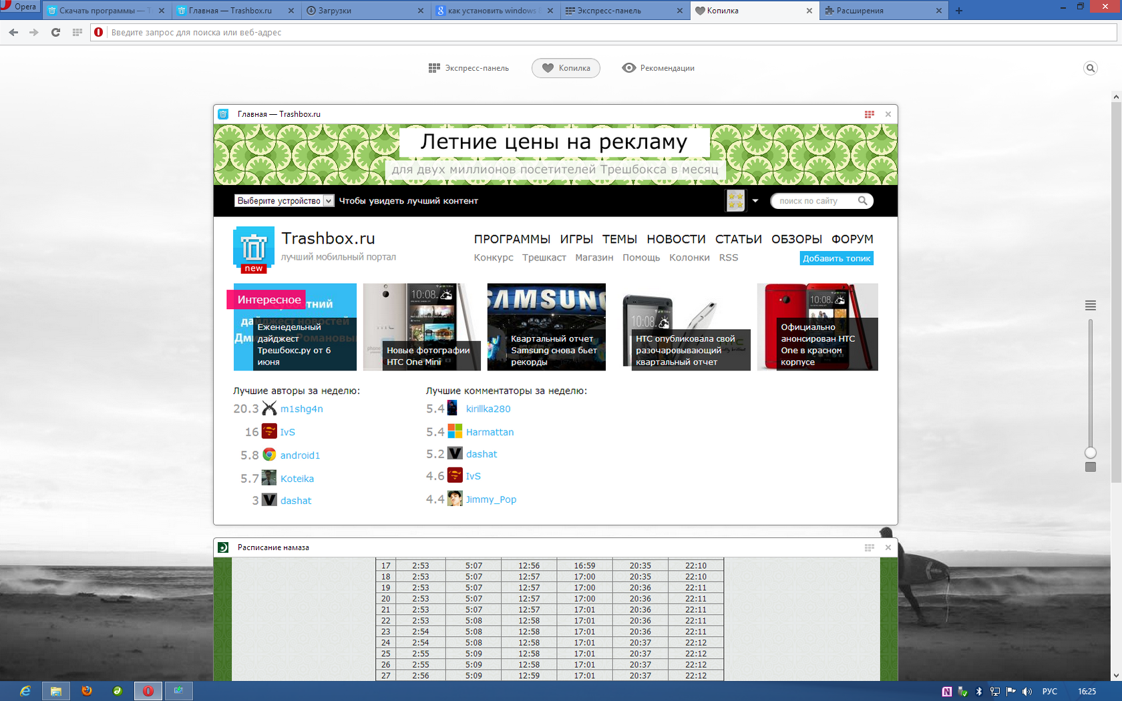Click the search magnifier icon at the top right

(1090, 68)
